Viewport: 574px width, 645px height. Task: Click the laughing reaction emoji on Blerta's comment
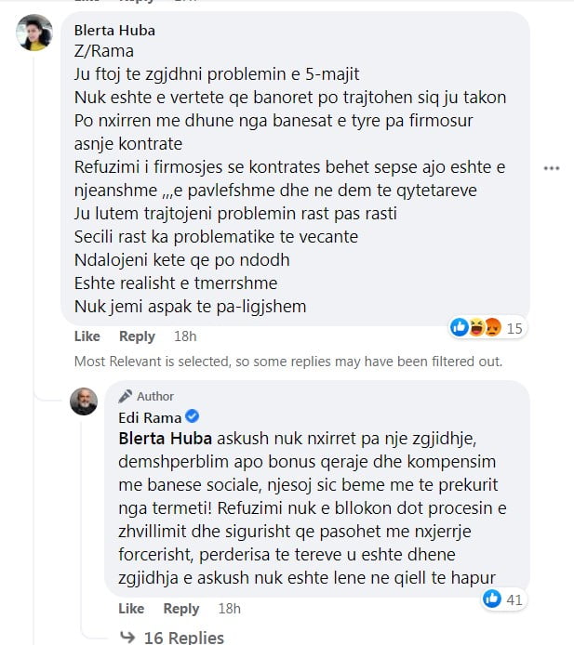point(476,327)
